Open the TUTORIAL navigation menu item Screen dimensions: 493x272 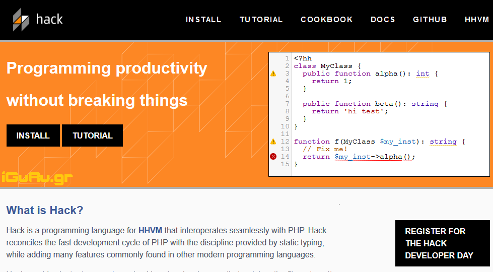click(261, 20)
